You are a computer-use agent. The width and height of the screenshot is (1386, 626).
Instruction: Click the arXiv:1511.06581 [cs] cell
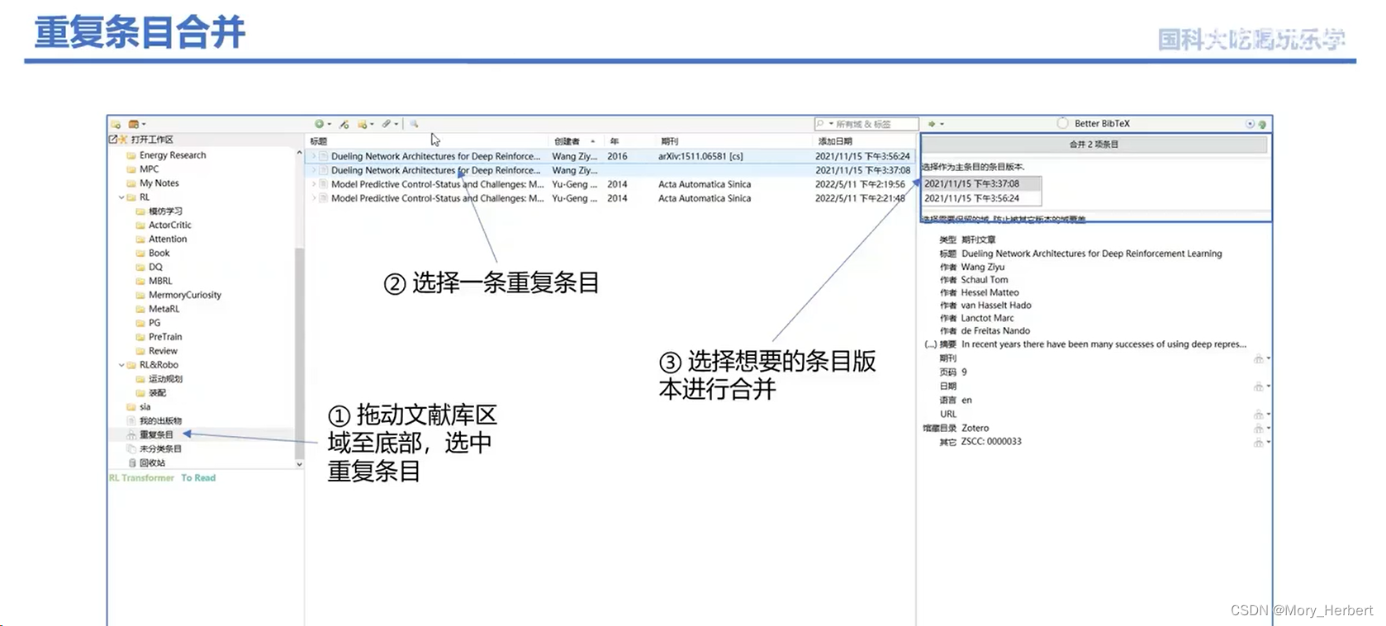700,156
